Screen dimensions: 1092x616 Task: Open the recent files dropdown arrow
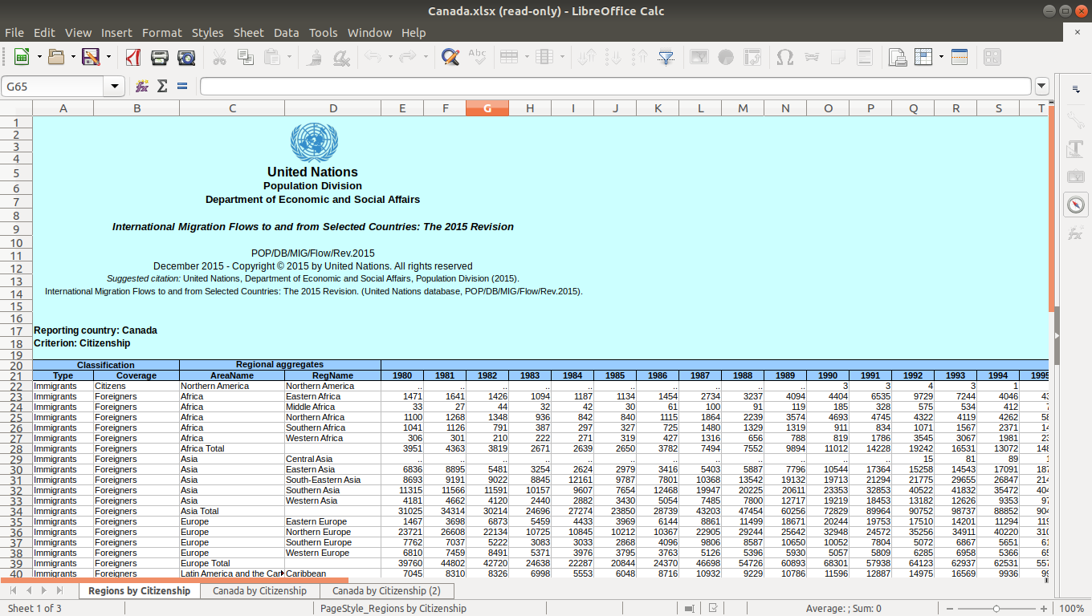tap(72, 57)
